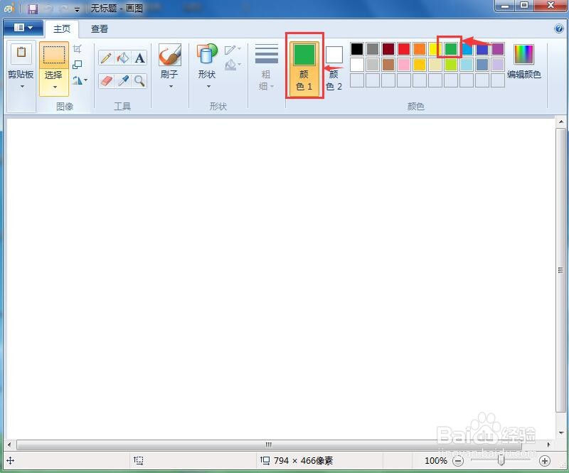Screen dimensions: 569x473
Task: Select the Magnifier tool
Action: point(139,80)
